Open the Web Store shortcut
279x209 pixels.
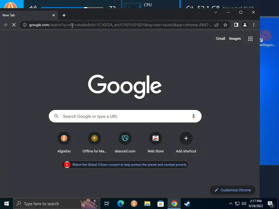click(x=156, y=142)
